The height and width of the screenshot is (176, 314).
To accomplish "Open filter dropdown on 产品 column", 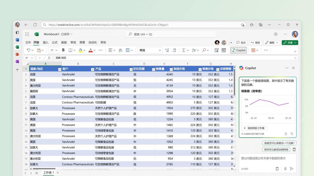I will [131, 69].
